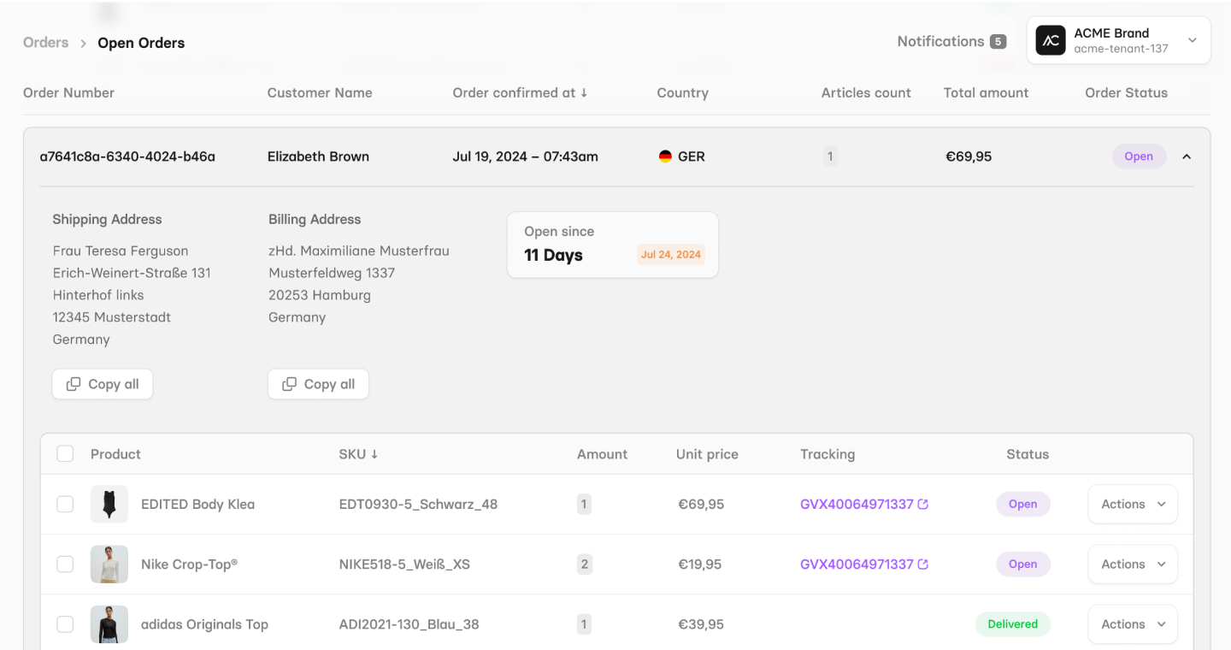This screenshot has width=1231, height=650.
Task: Copy all of the Billing Address
Action: tap(318, 384)
